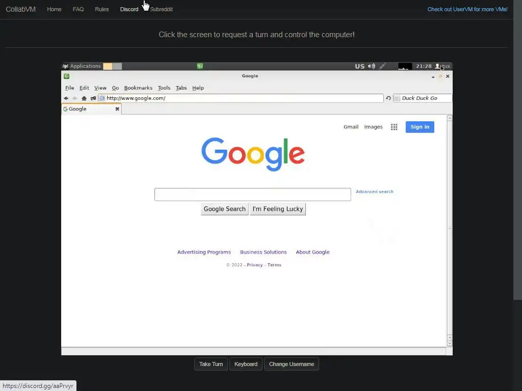
Task: Open About Google link
Action: pyautogui.click(x=312, y=252)
